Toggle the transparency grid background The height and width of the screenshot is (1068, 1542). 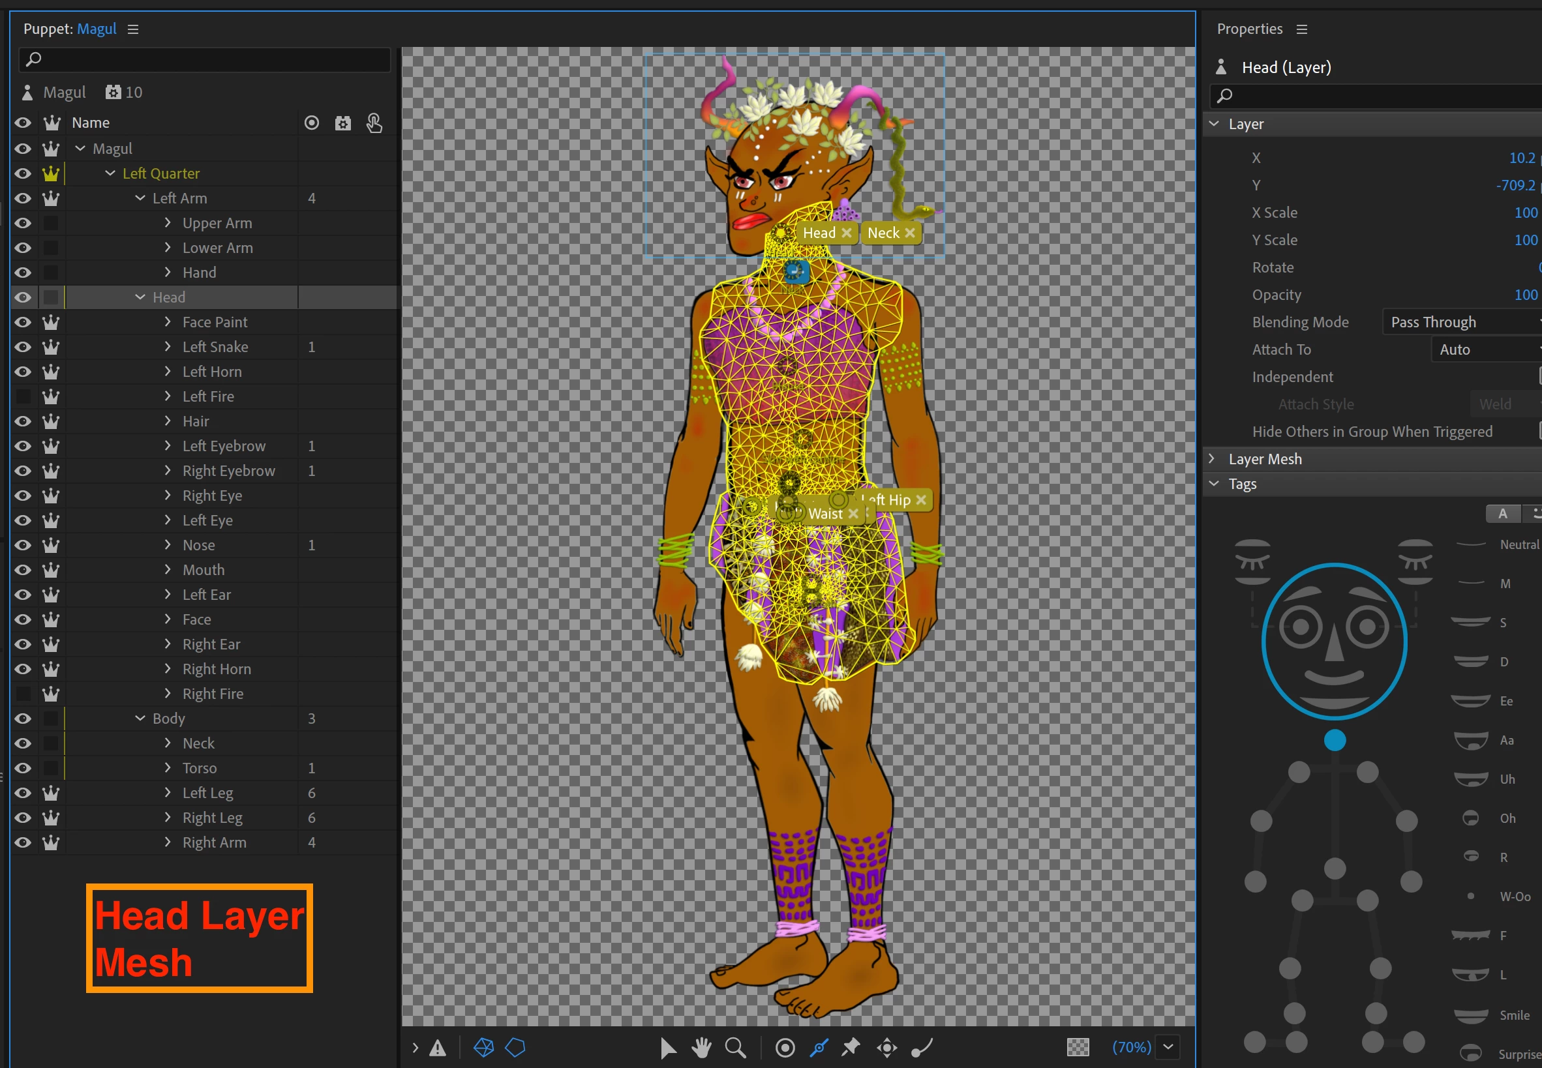pos(1078,1047)
